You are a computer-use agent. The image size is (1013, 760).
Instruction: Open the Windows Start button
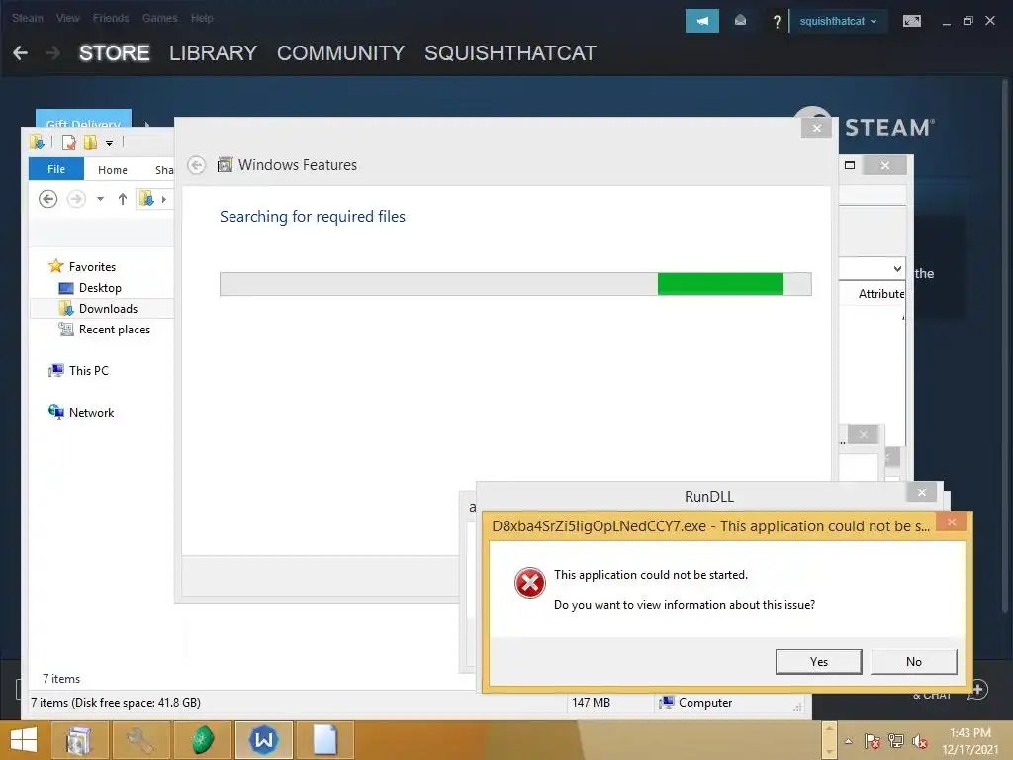24,740
